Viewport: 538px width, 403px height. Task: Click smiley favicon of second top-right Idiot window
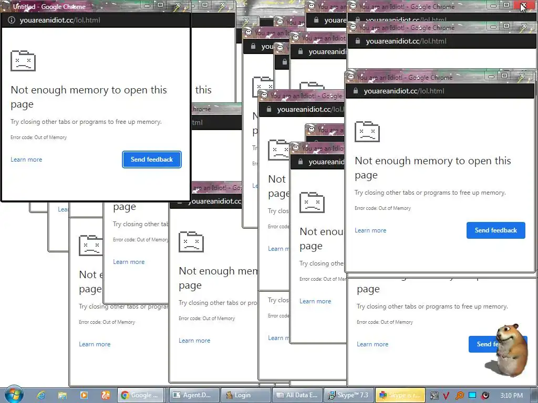353,27
